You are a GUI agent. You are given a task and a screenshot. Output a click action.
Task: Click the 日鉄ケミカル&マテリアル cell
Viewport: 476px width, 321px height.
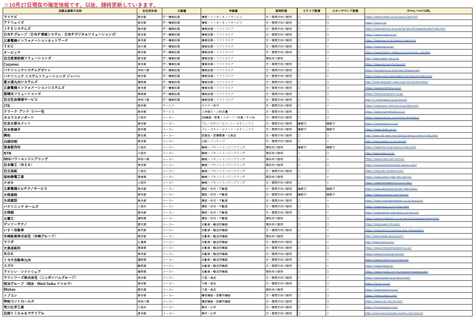pyautogui.click(x=70, y=313)
